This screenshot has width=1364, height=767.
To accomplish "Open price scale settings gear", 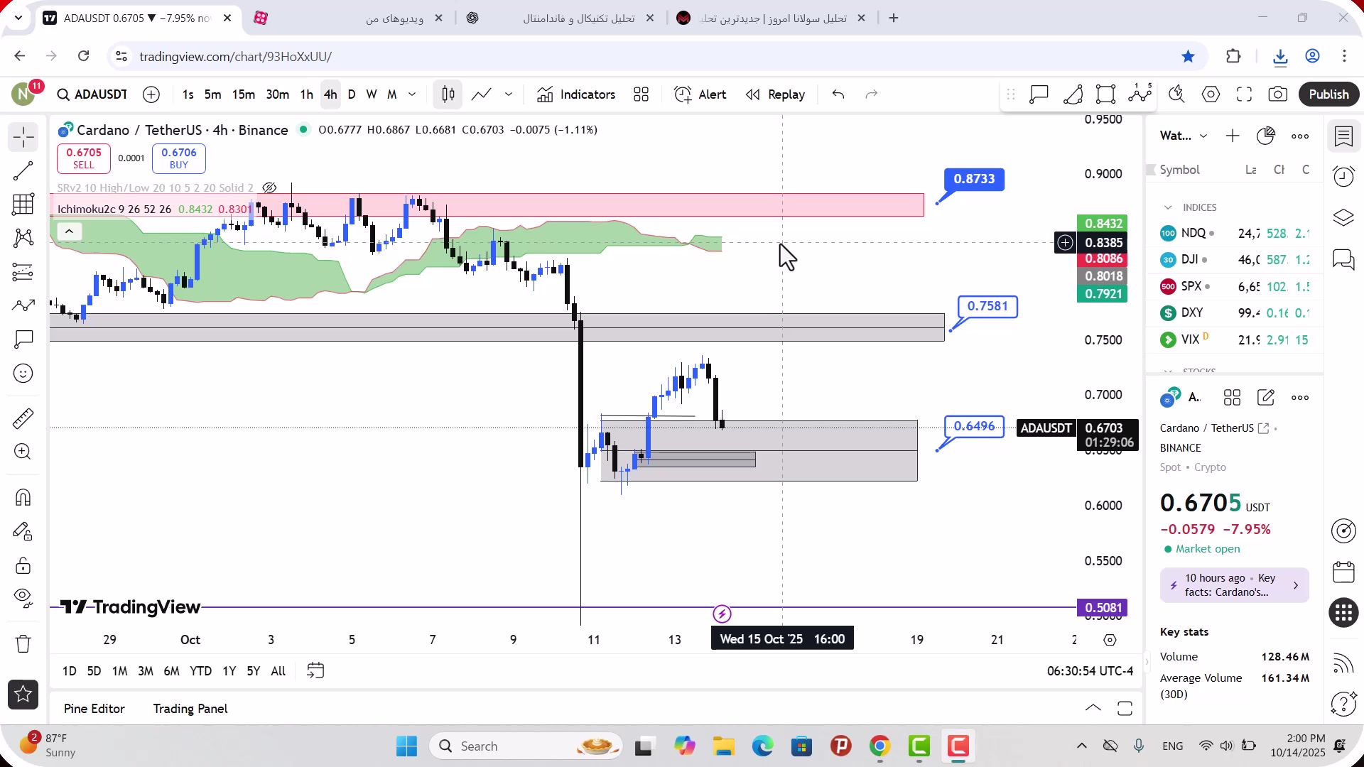I will (x=1110, y=640).
